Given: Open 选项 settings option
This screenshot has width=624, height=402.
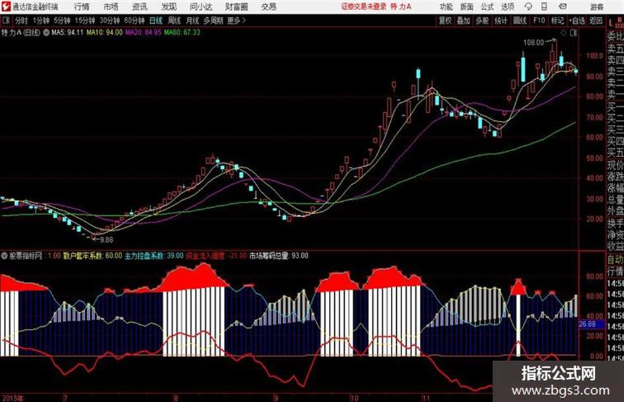Looking at the screenshot, I should (507, 7).
